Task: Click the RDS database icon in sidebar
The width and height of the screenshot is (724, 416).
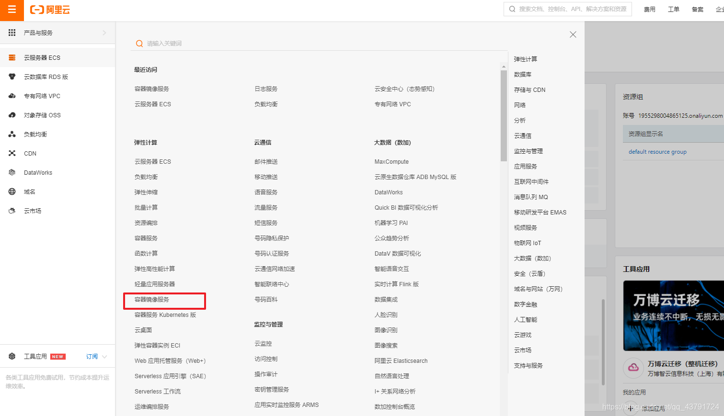Action: 12,77
